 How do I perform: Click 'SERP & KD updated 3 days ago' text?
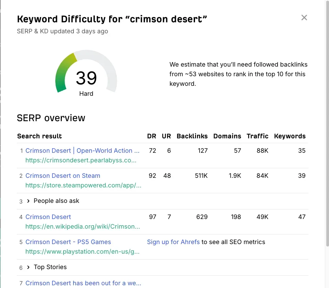(63, 31)
